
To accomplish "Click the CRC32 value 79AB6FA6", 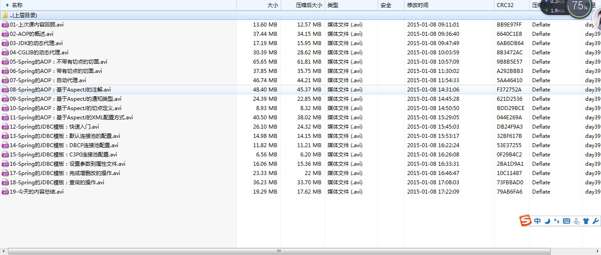I will tap(510, 192).
